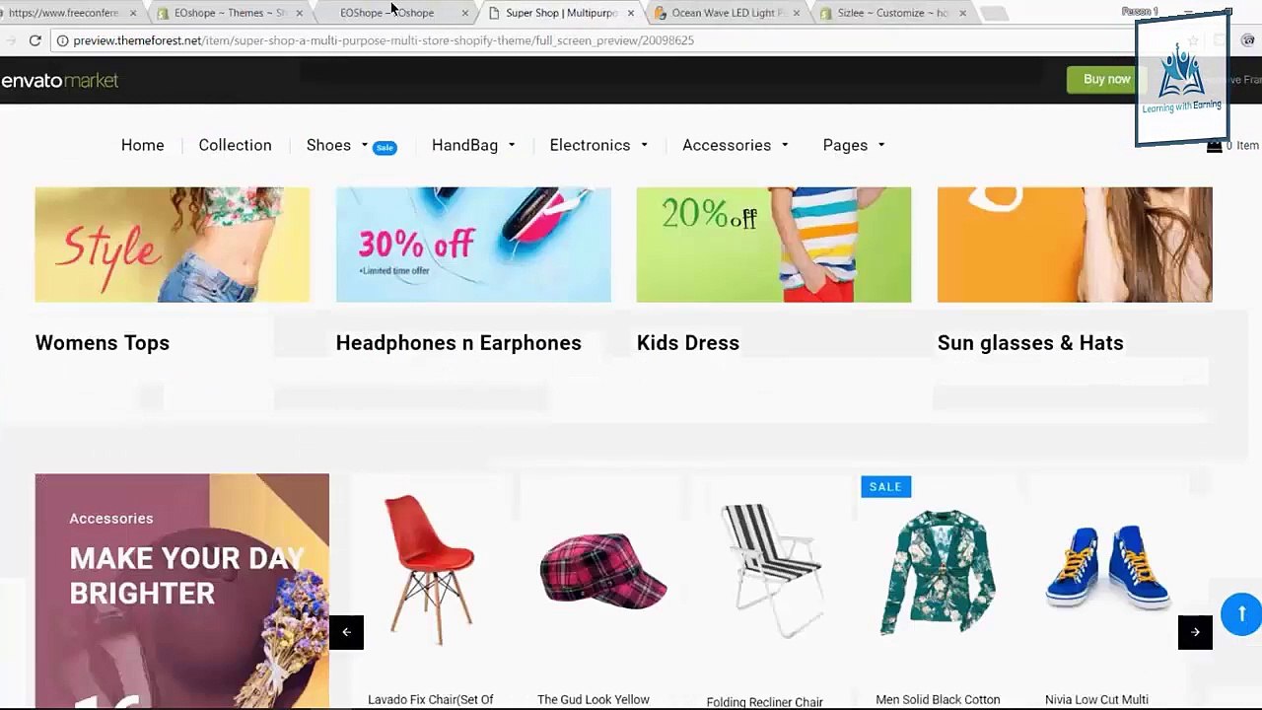Close the Sizlee Customize tab

click(x=962, y=13)
